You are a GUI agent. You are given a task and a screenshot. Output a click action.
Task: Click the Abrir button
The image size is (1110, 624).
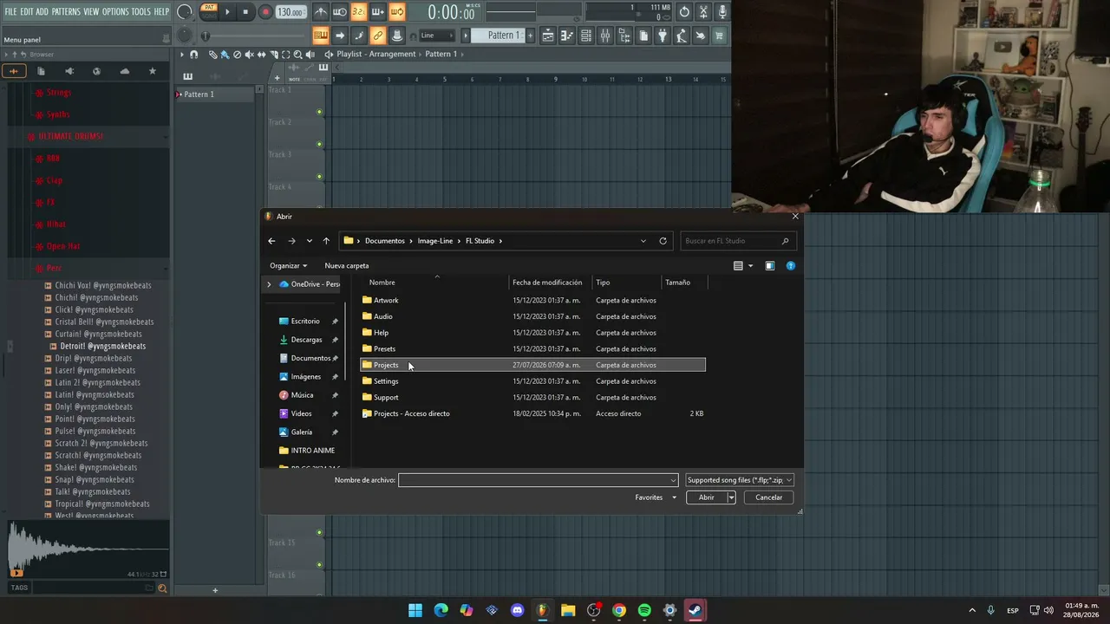pos(706,497)
